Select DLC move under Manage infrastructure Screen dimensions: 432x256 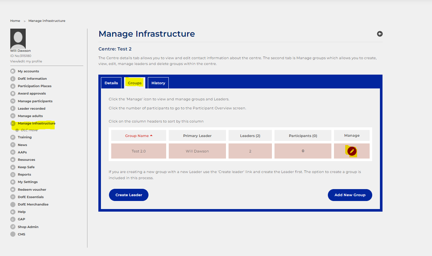pyautogui.click(x=29, y=130)
